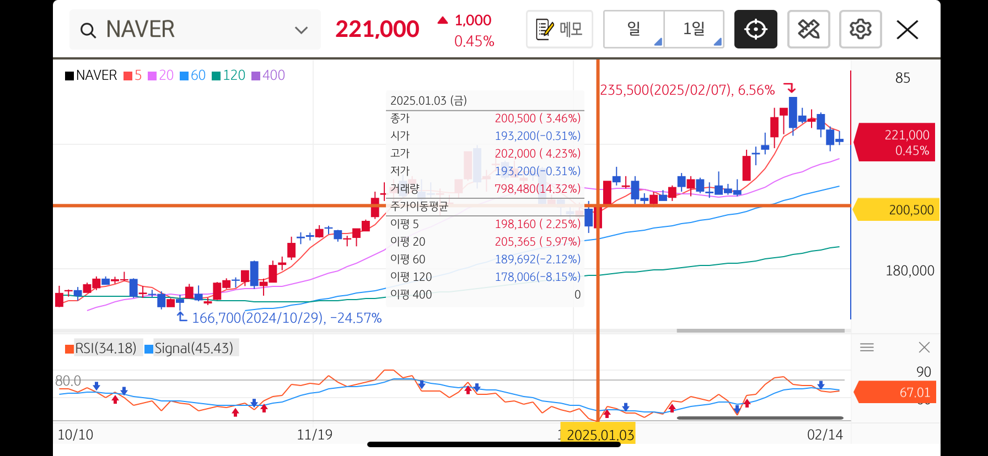988x456 pixels.
Task: Select the 120-day moving average legend
Action: tap(229, 75)
